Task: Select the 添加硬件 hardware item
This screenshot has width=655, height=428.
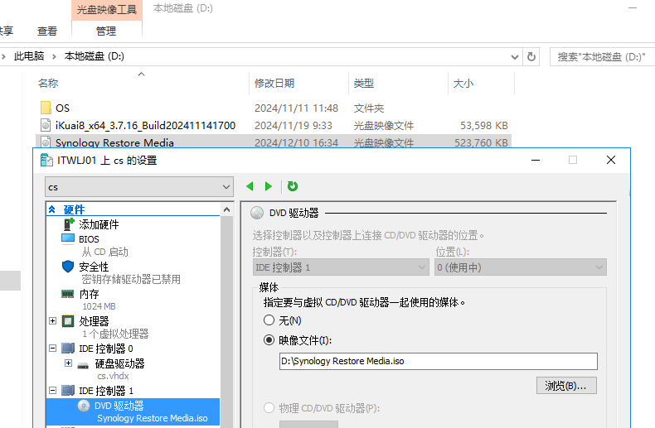Action: pyautogui.click(x=99, y=224)
